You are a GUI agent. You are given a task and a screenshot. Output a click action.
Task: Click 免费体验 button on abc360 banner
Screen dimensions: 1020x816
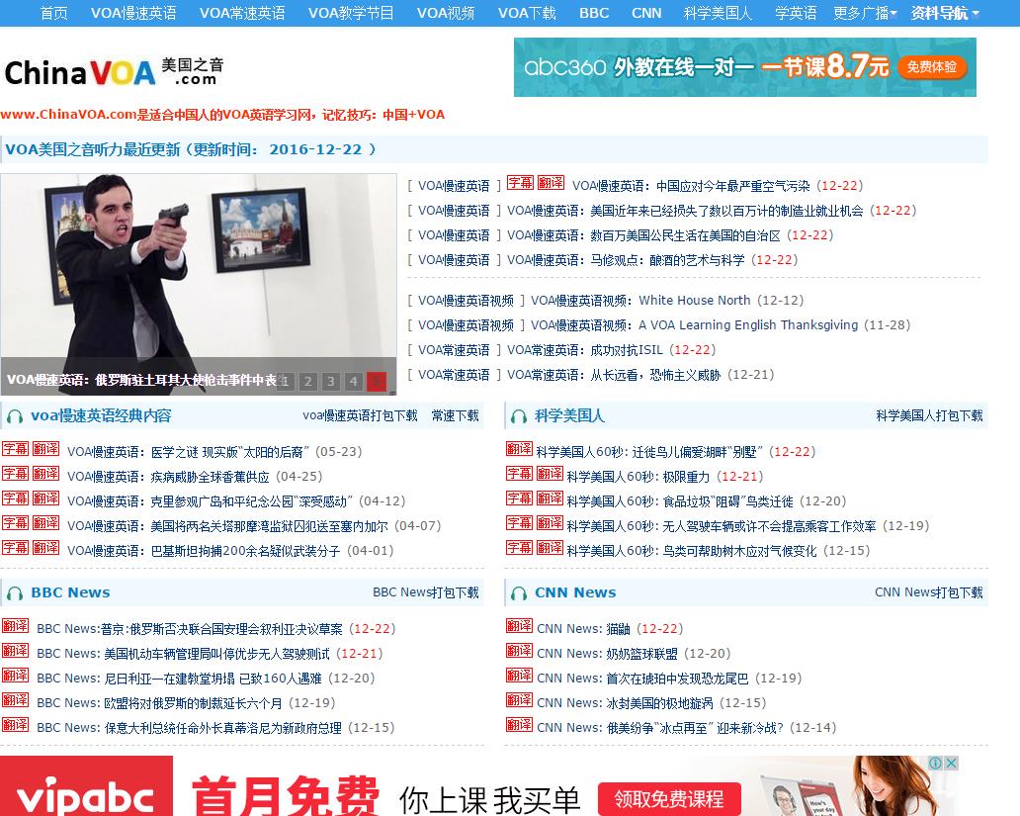(x=932, y=67)
